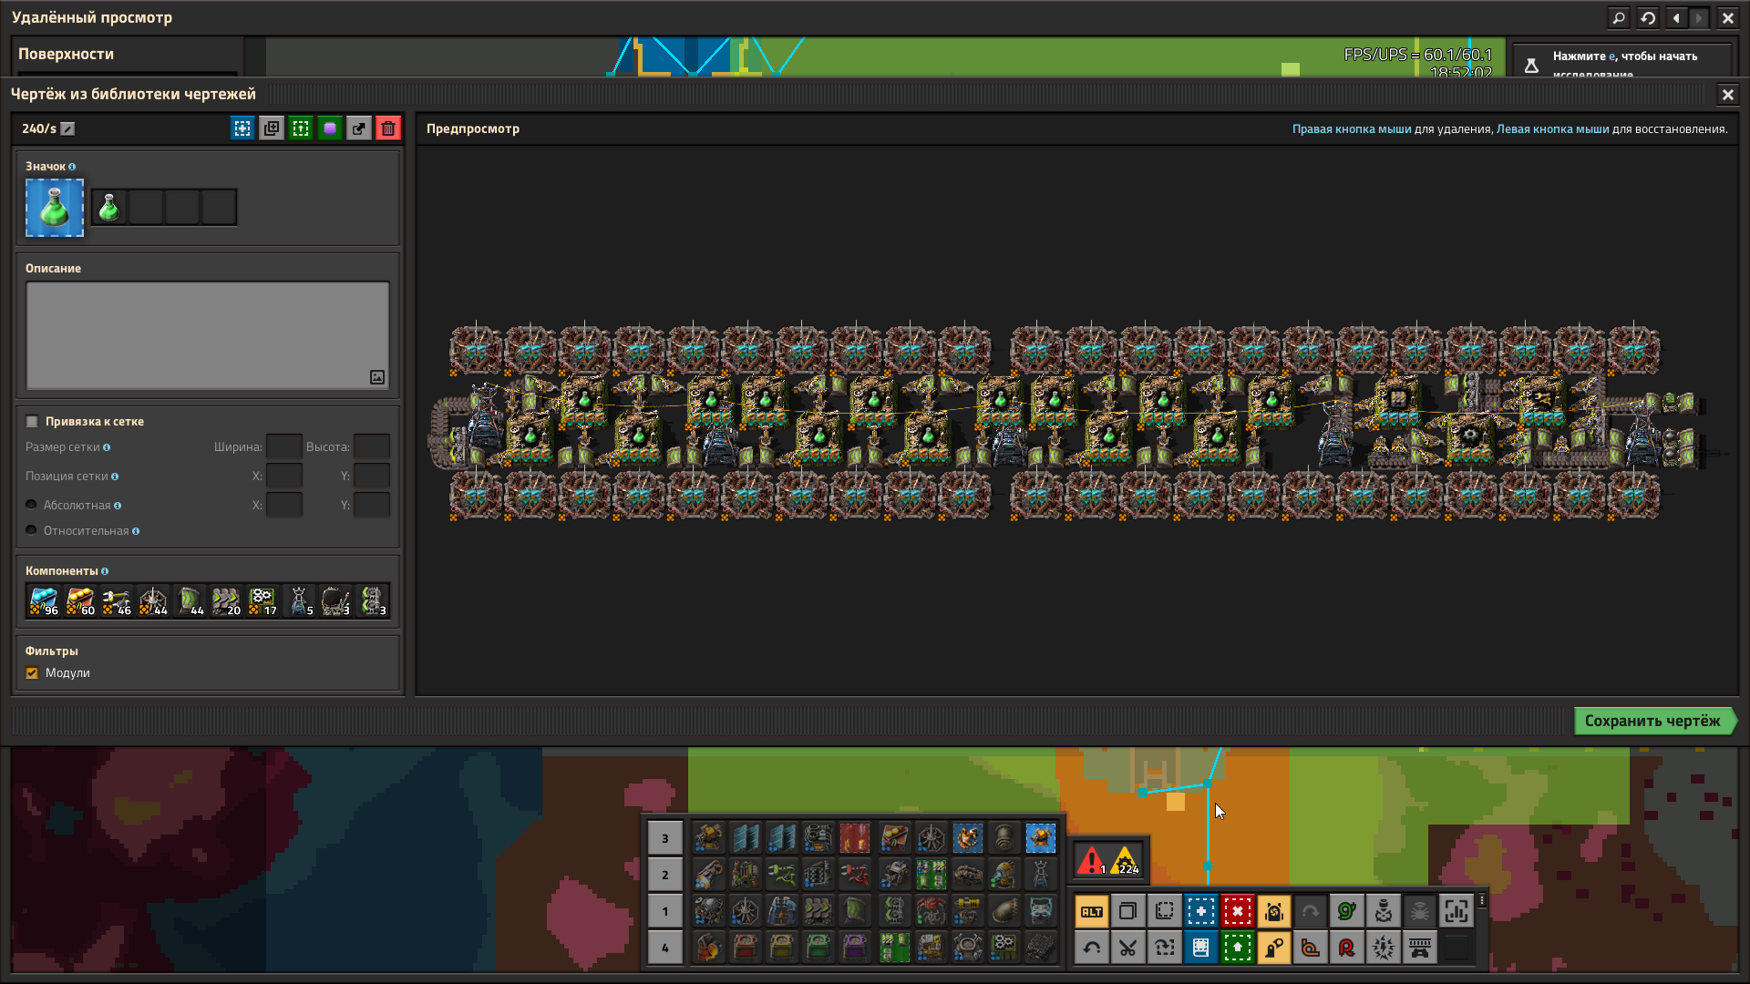Select quickbar row 4
The image size is (1750, 984).
664,948
